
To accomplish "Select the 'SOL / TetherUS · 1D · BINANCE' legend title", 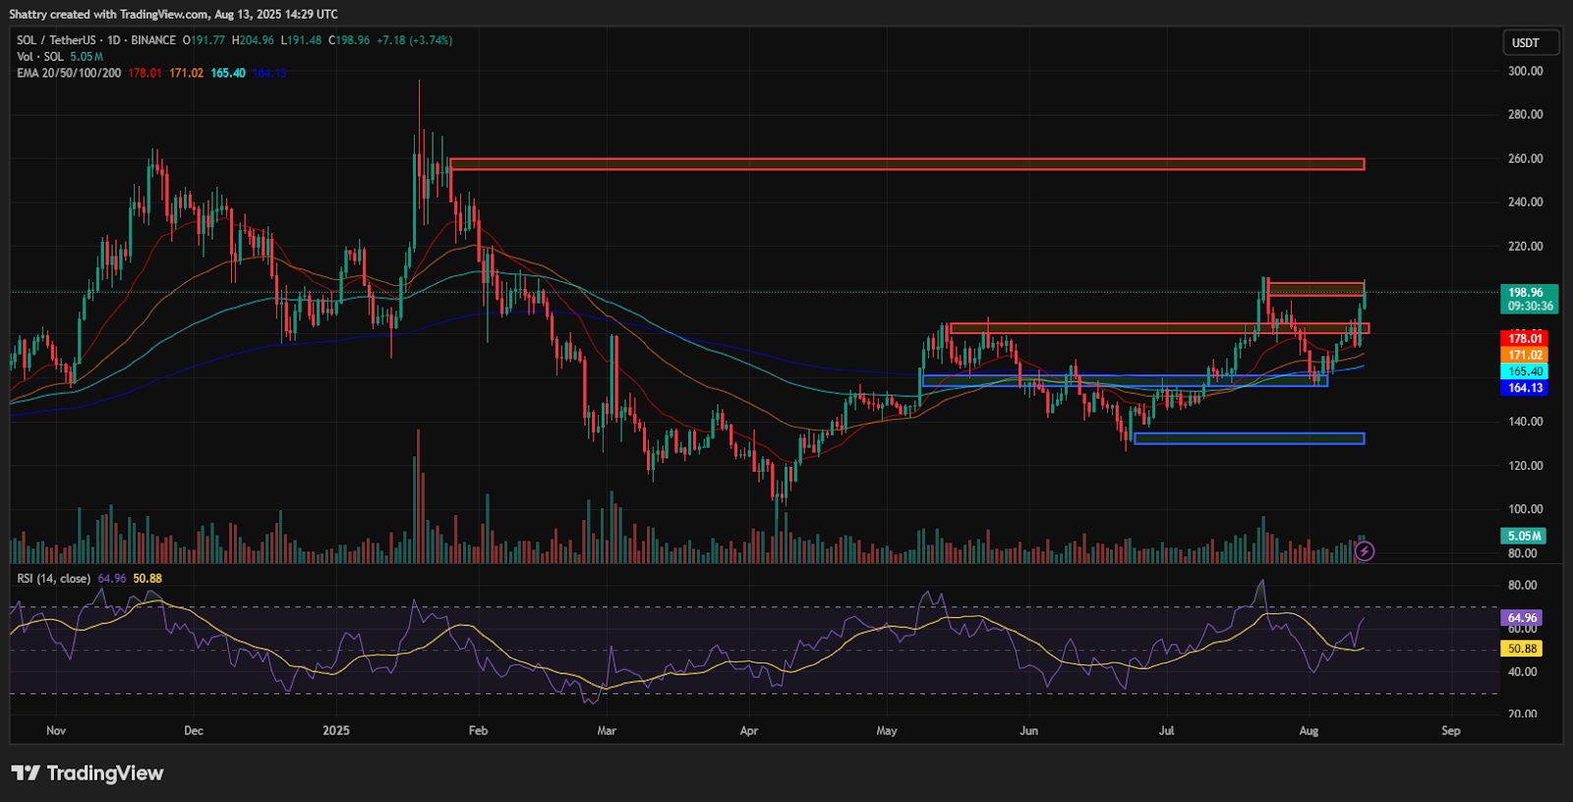I will (x=96, y=40).
